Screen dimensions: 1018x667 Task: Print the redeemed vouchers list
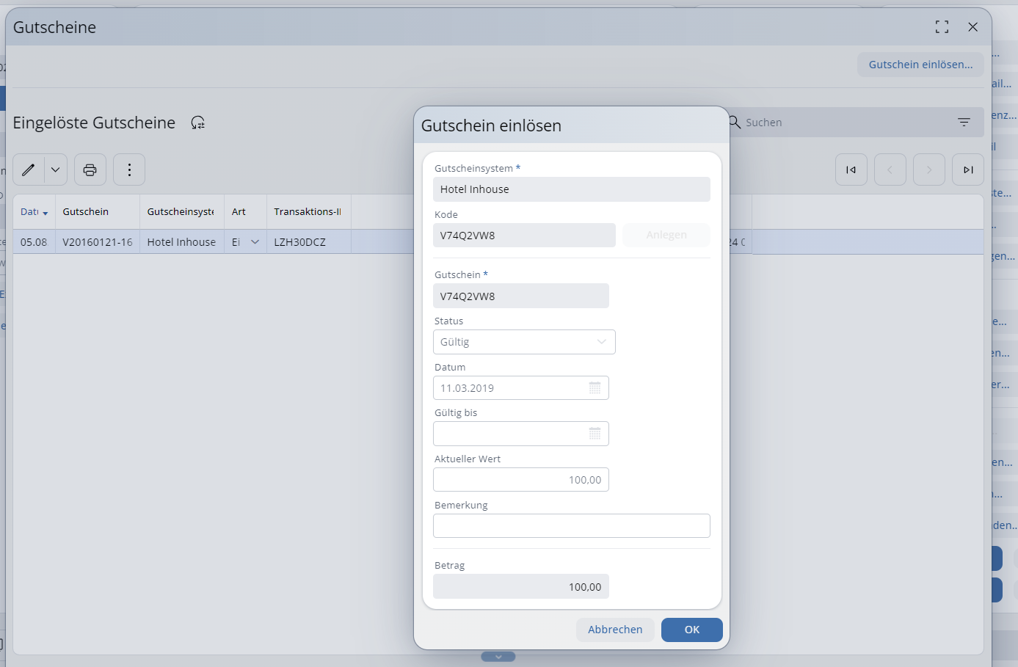coord(90,170)
